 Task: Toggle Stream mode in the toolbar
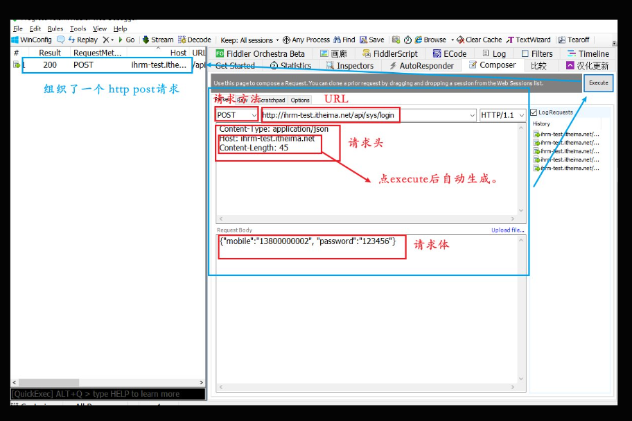[x=158, y=40]
